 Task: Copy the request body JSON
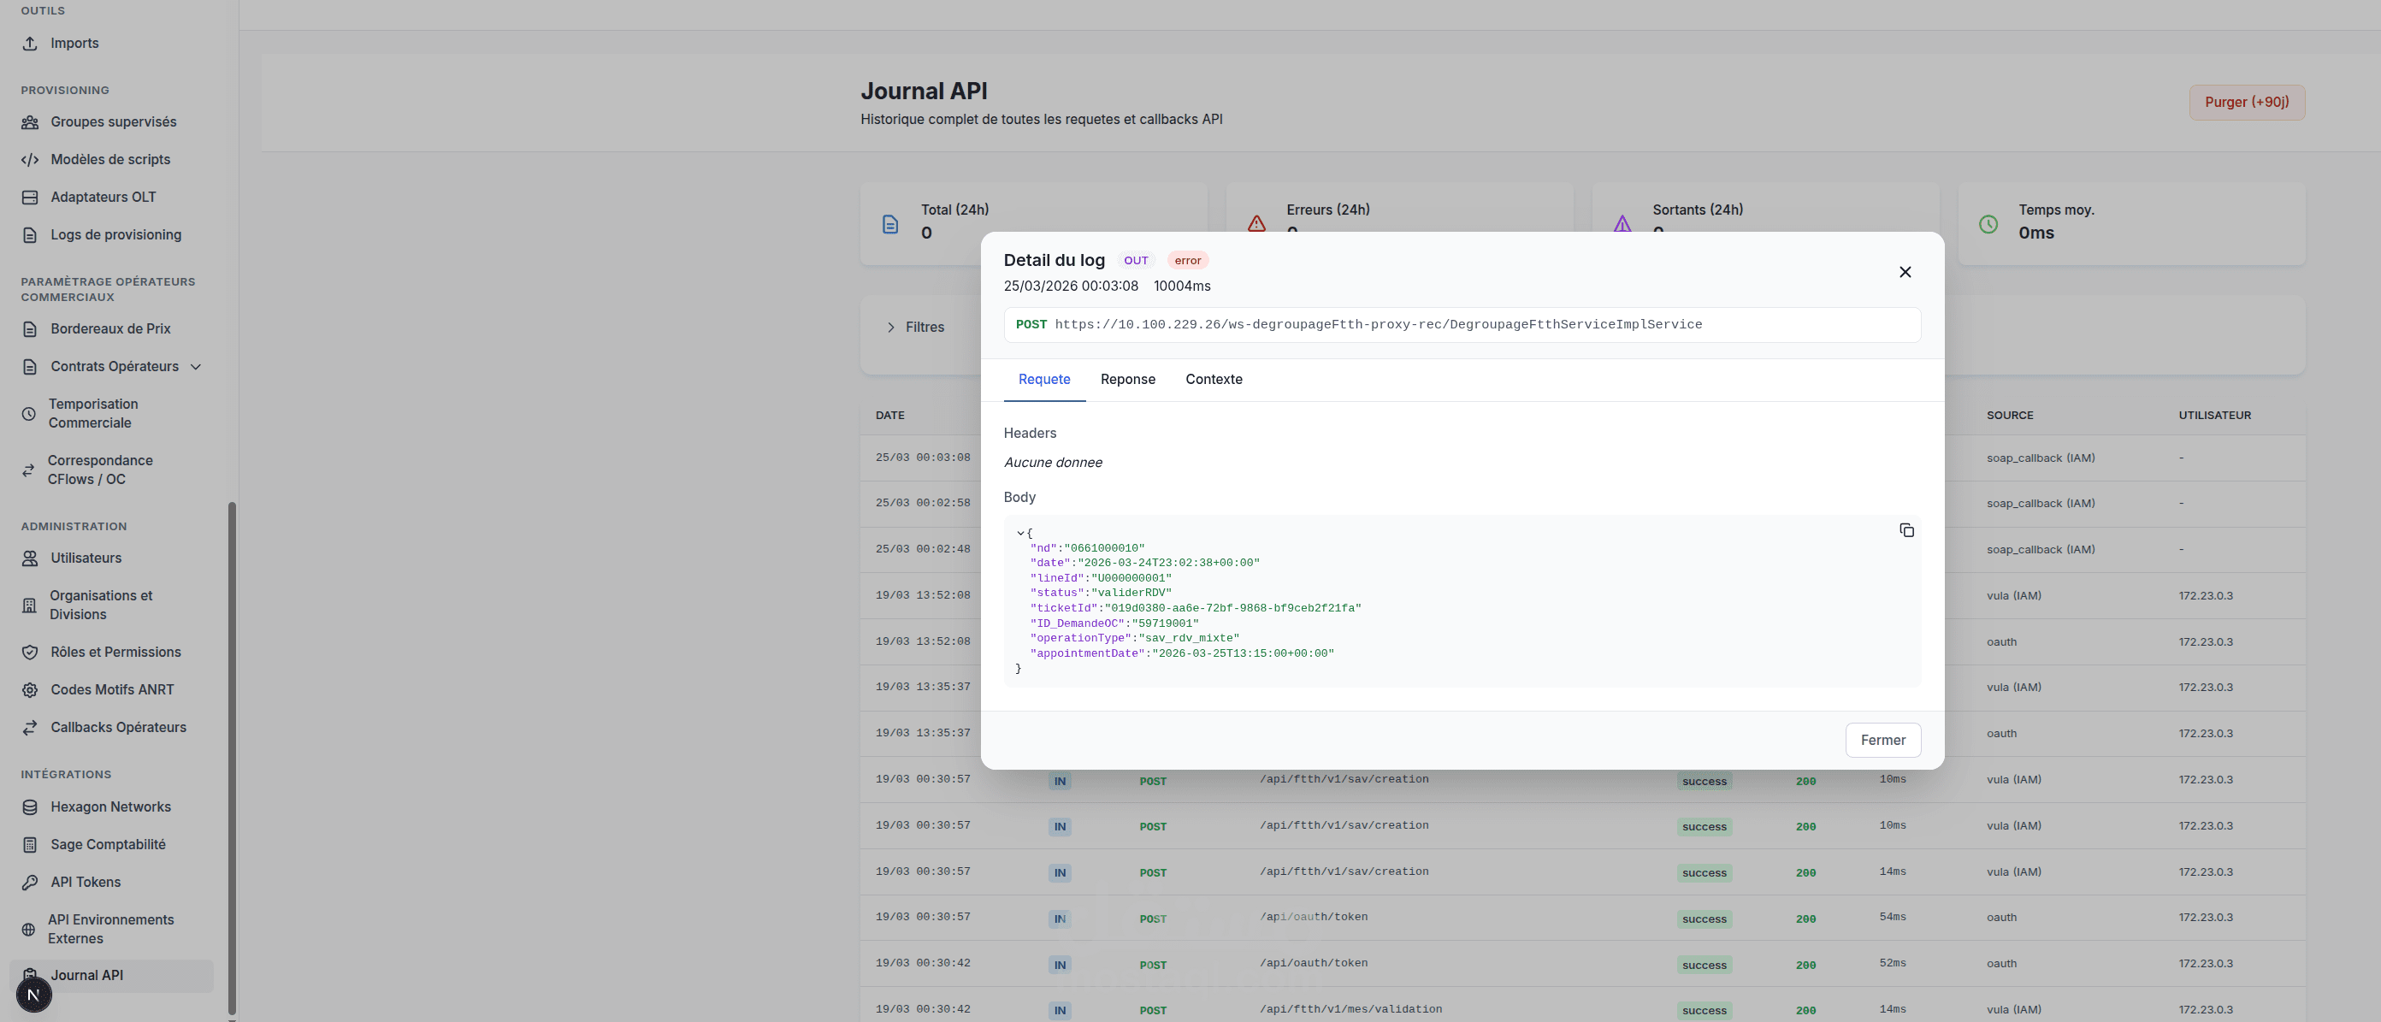(1905, 530)
